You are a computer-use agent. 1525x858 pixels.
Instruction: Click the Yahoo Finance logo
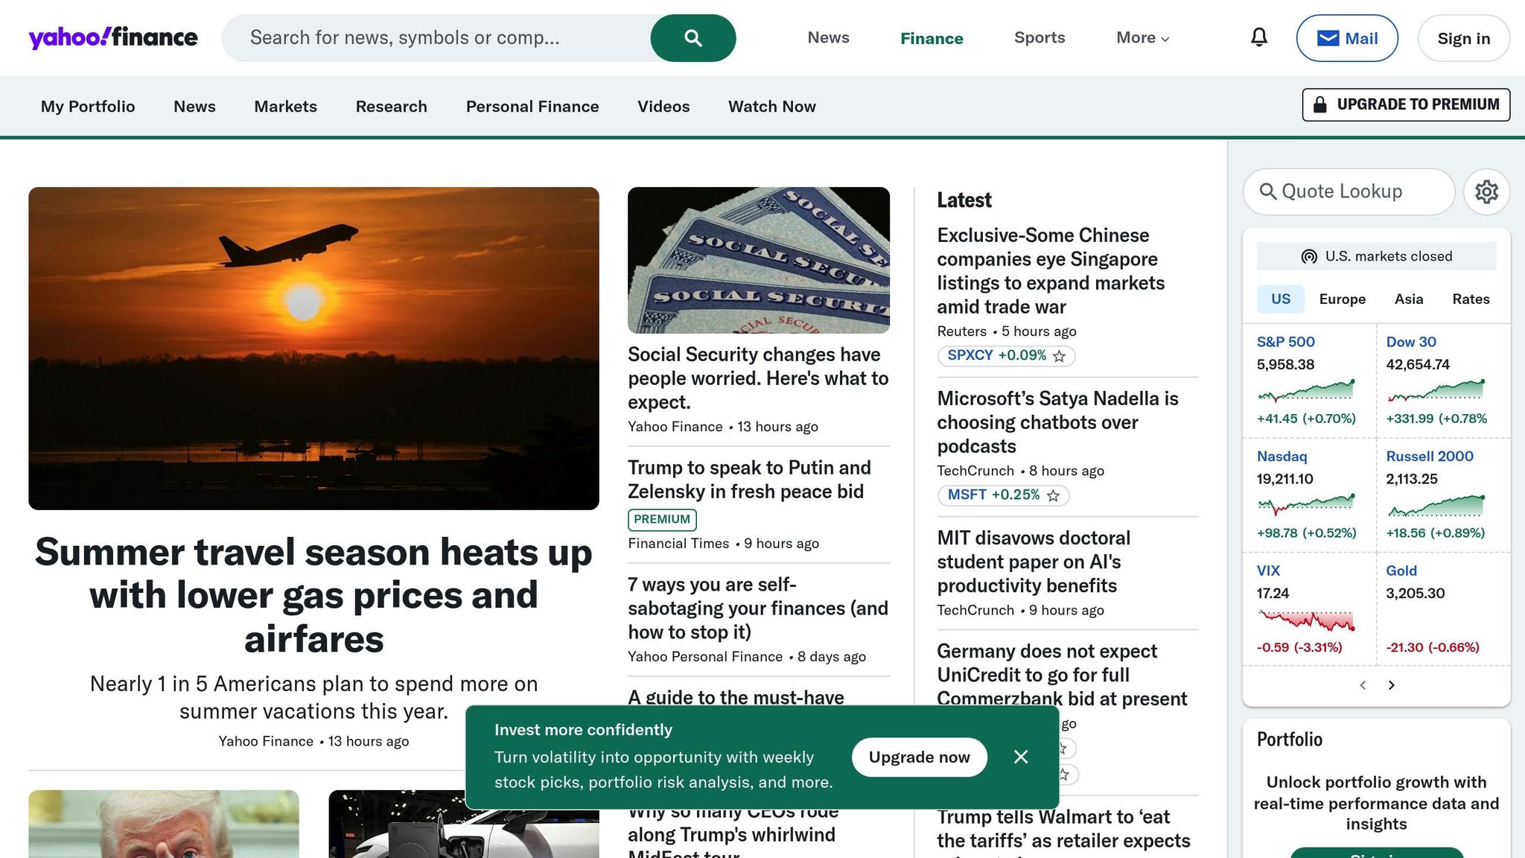(x=113, y=37)
